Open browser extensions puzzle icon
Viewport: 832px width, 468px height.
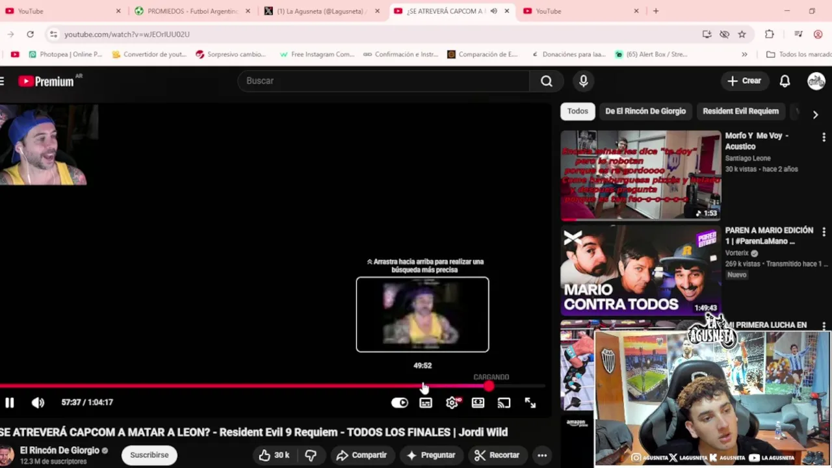coord(770,34)
